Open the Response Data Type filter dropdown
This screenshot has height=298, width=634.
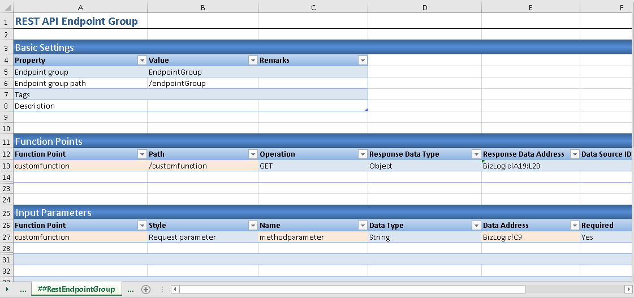click(x=476, y=154)
